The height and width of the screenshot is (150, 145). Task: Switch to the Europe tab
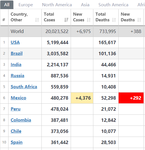point(26,5)
